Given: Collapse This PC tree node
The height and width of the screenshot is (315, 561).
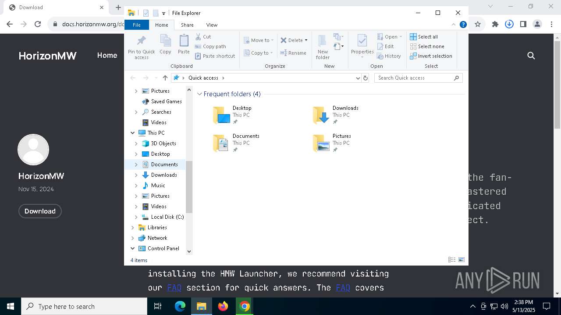Looking at the screenshot, I should point(133,133).
